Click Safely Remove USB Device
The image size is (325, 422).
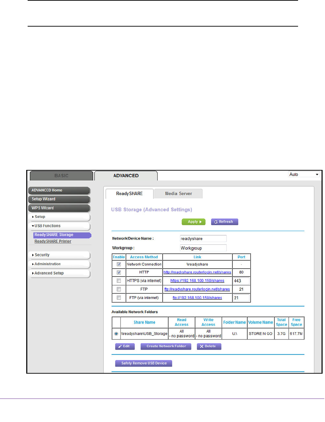[x=144, y=363]
